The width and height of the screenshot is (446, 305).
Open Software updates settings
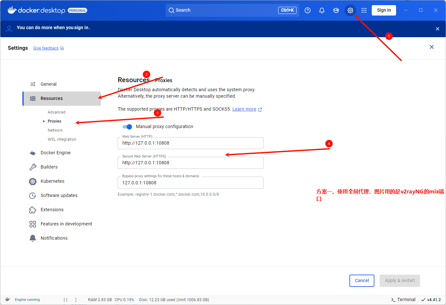click(x=62, y=195)
